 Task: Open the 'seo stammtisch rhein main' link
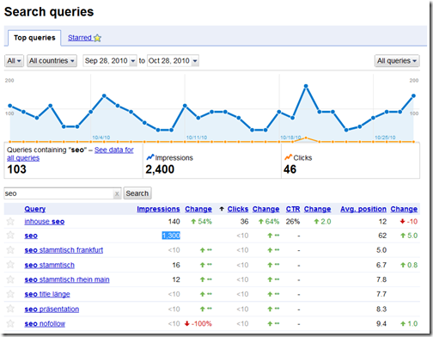pos(67,279)
